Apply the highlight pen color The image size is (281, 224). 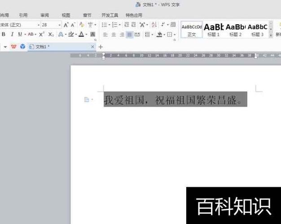click(71, 34)
